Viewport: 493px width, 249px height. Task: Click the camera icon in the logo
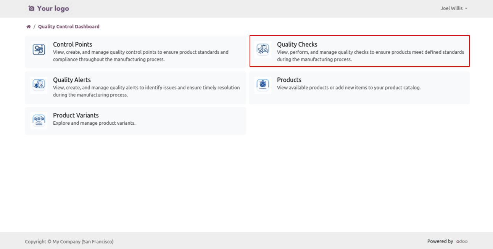tap(31, 8)
